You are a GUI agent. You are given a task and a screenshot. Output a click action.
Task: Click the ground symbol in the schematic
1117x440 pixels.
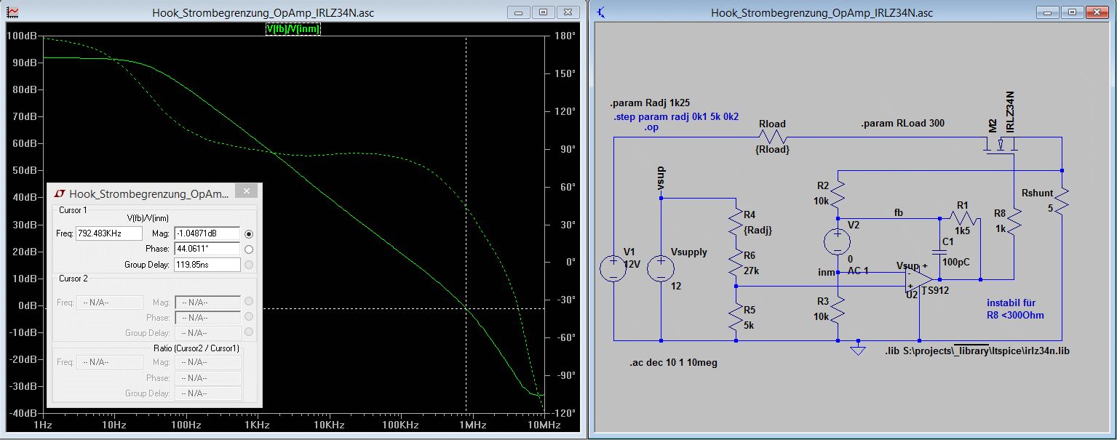point(858,348)
